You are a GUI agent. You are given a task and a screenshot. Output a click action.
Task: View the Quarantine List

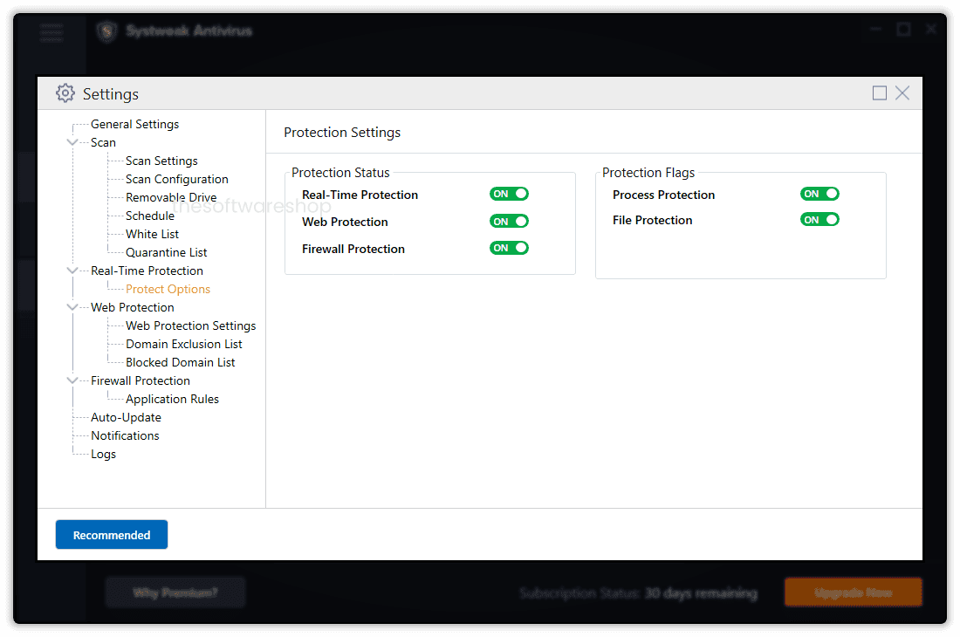(x=167, y=253)
